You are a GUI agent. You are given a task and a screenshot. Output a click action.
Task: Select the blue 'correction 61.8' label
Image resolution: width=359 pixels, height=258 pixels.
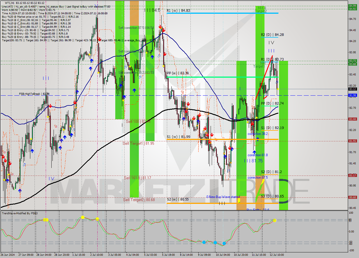tap(258, 155)
